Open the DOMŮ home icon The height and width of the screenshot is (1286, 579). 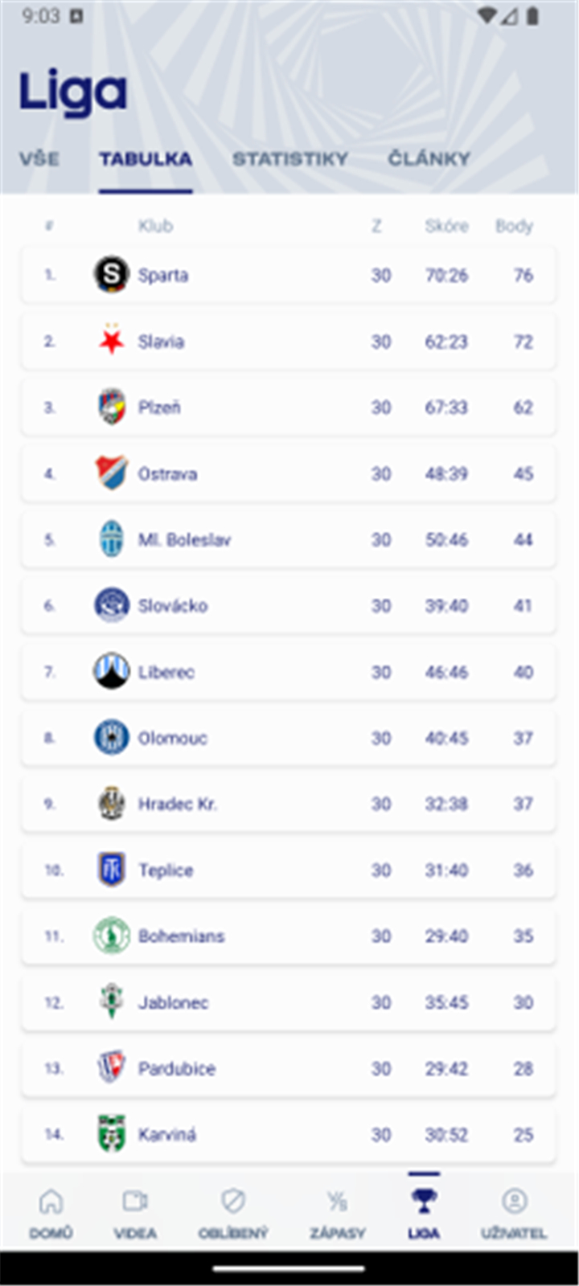pos(51,1200)
